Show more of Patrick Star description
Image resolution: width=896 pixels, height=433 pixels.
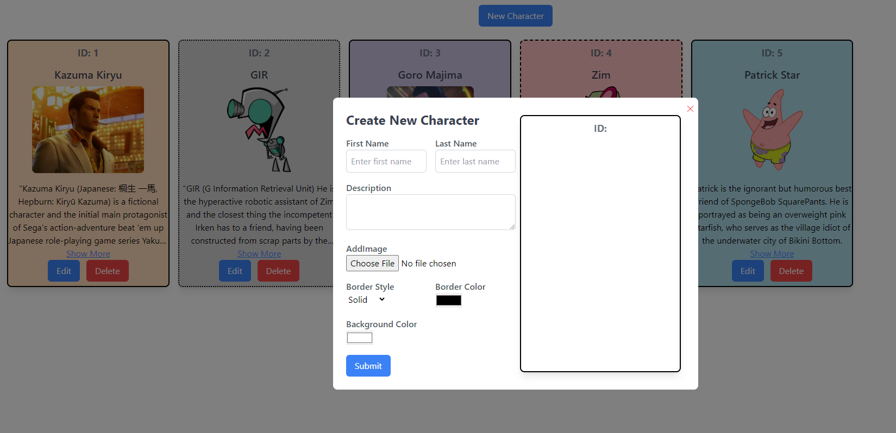coord(772,253)
